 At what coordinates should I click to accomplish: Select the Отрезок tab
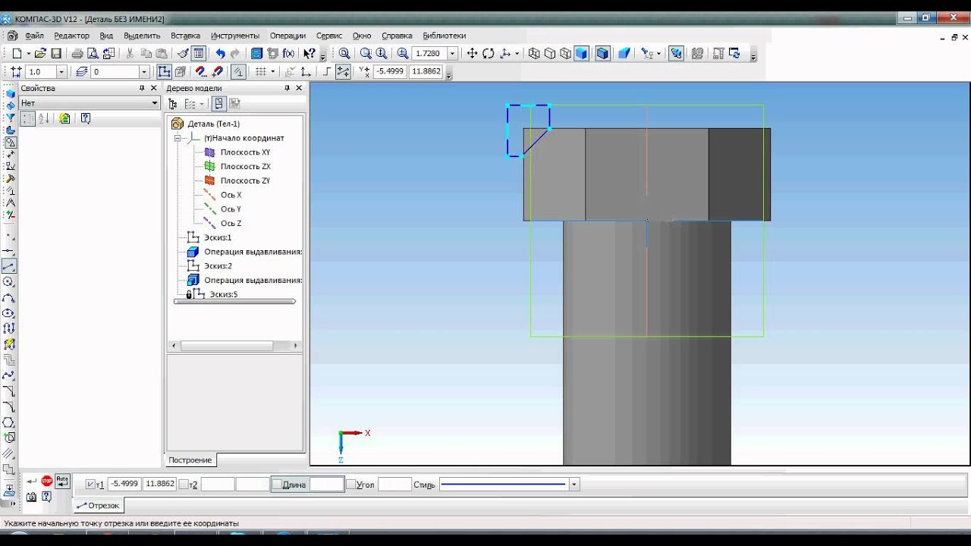click(x=98, y=505)
